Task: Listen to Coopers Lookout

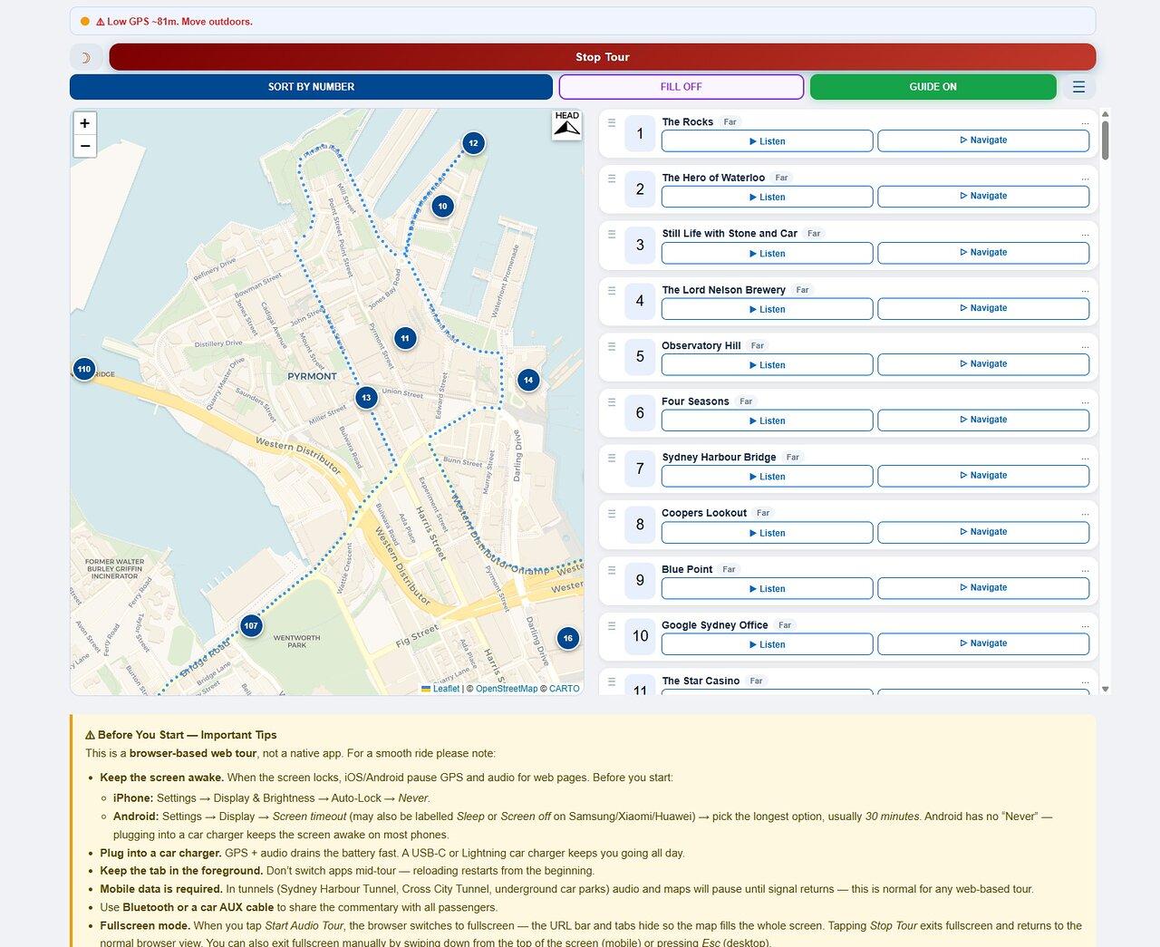Action: click(768, 533)
